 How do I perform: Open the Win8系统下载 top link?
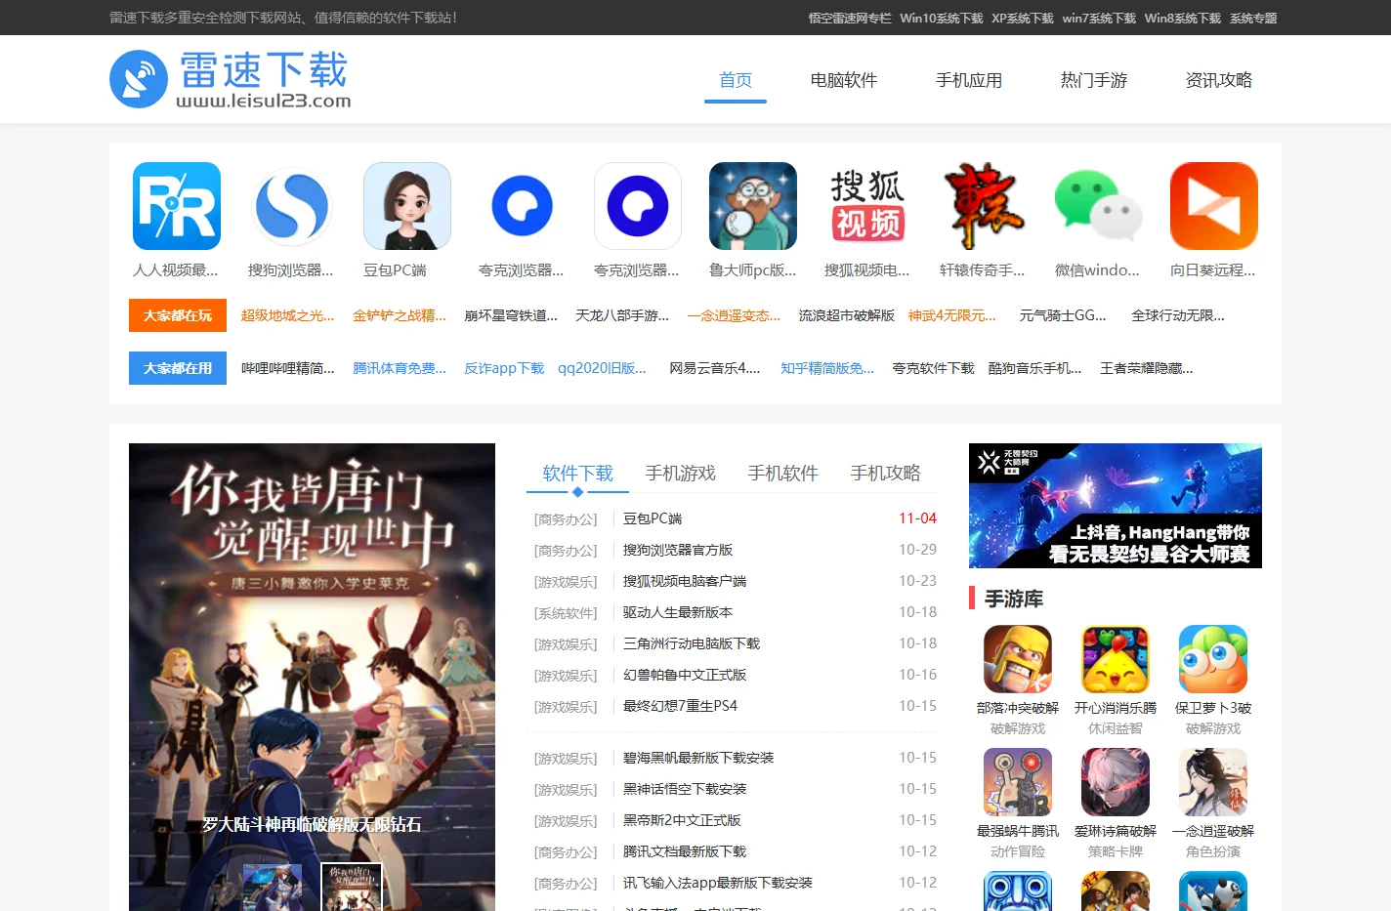tap(1183, 18)
